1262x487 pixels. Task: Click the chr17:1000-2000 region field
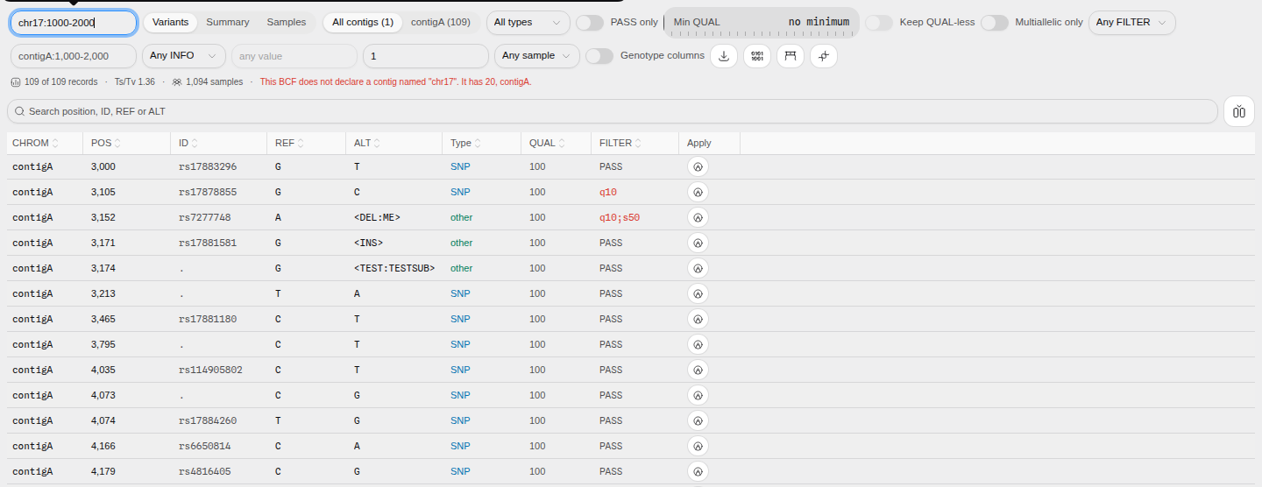(x=74, y=23)
